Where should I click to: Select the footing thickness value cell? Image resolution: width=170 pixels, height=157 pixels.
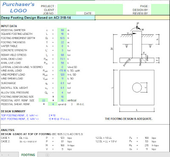click(62, 42)
